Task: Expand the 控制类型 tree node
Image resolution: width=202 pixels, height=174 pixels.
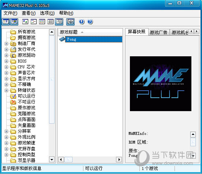Action: [6, 155]
